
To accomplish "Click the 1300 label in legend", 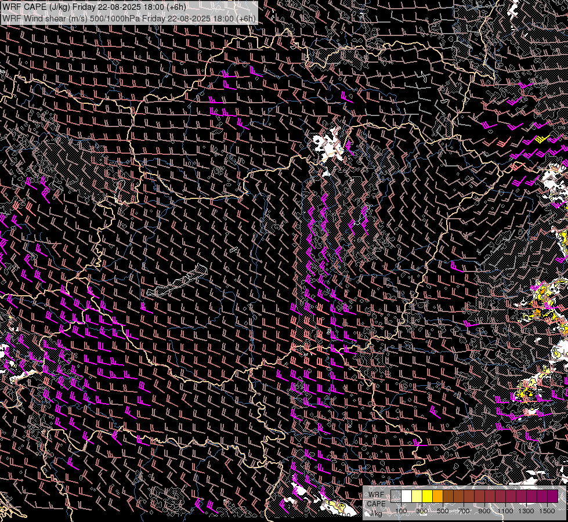I will click(x=526, y=511).
